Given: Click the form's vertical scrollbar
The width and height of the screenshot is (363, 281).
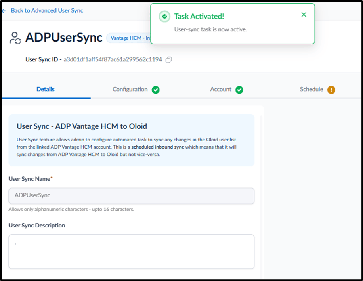Looking at the screenshot, I should click(262, 197).
